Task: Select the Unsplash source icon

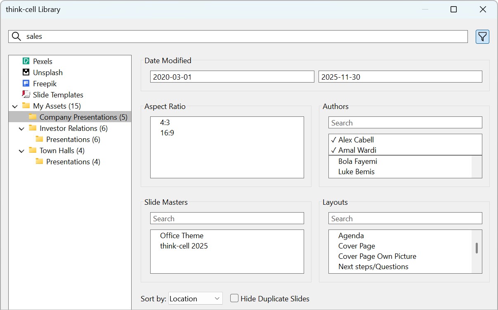Action: pos(26,72)
